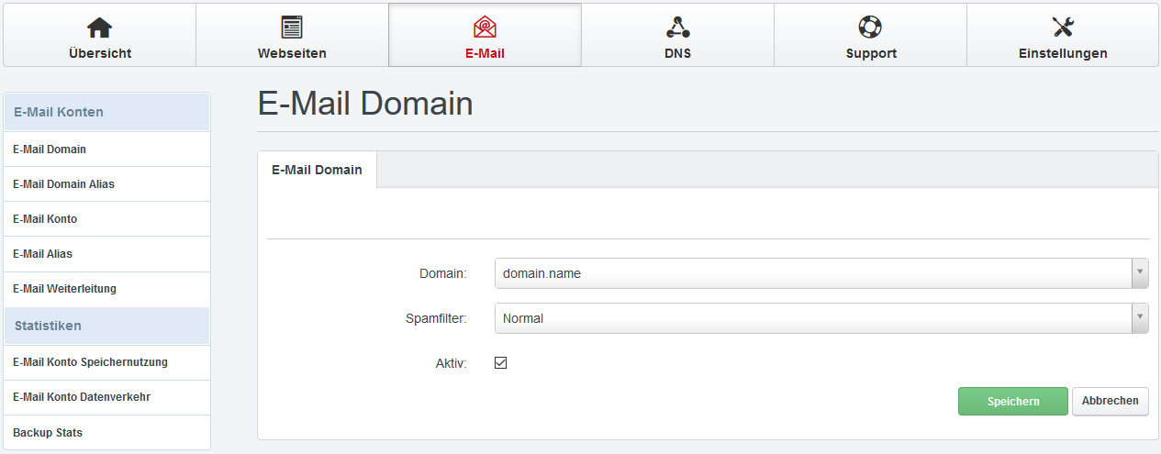Open the DNS network icon
Viewport: 1161px width, 454px height.
coord(677,28)
